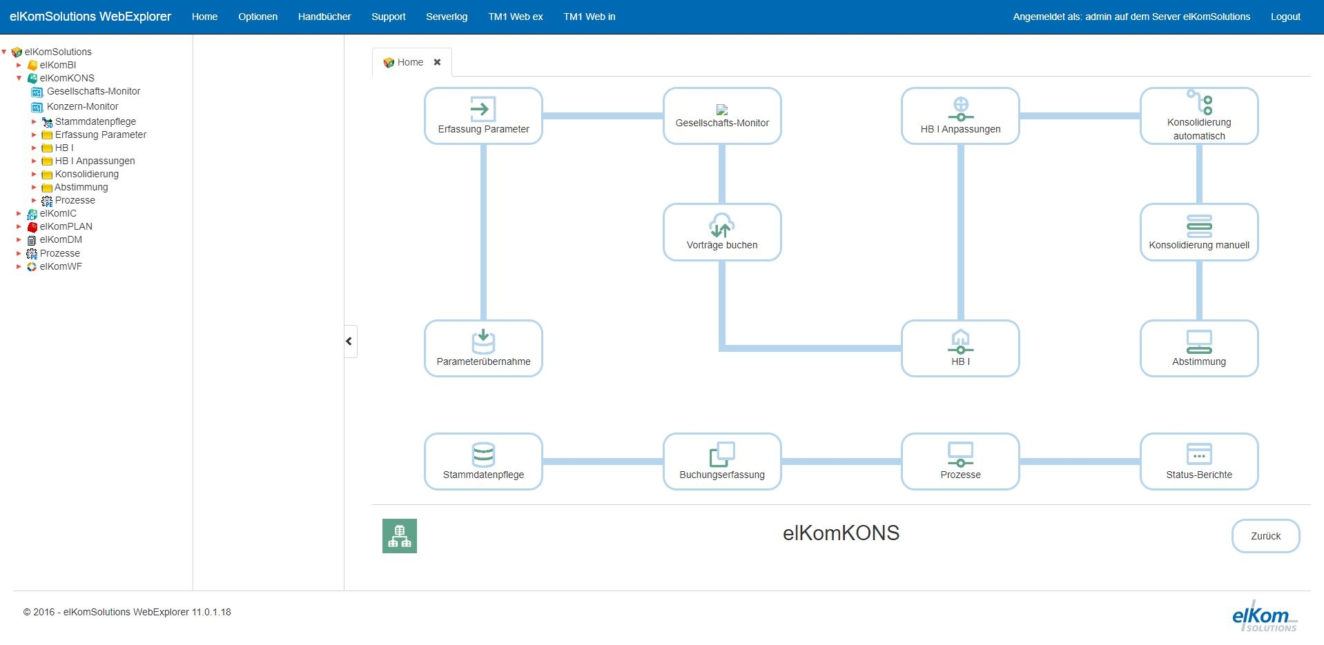This screenshot has width=1324, height=645.
Task: Click the elKomKONS icon in tree
Action: [x=32, y=78]
